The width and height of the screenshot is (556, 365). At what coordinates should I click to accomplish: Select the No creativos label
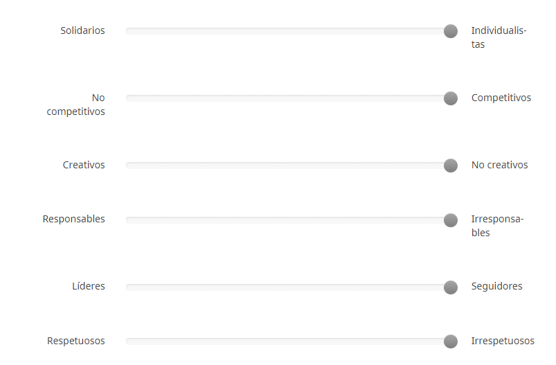[x=499, y=165]
